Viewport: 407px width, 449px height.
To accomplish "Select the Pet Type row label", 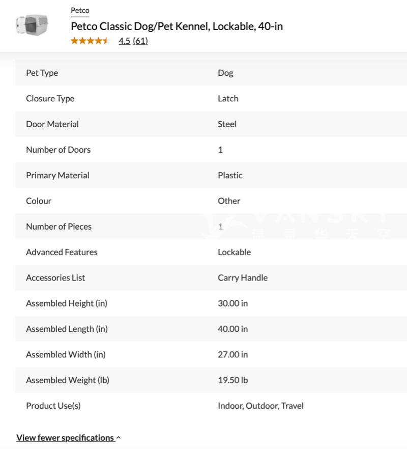I will click(42, 73).
